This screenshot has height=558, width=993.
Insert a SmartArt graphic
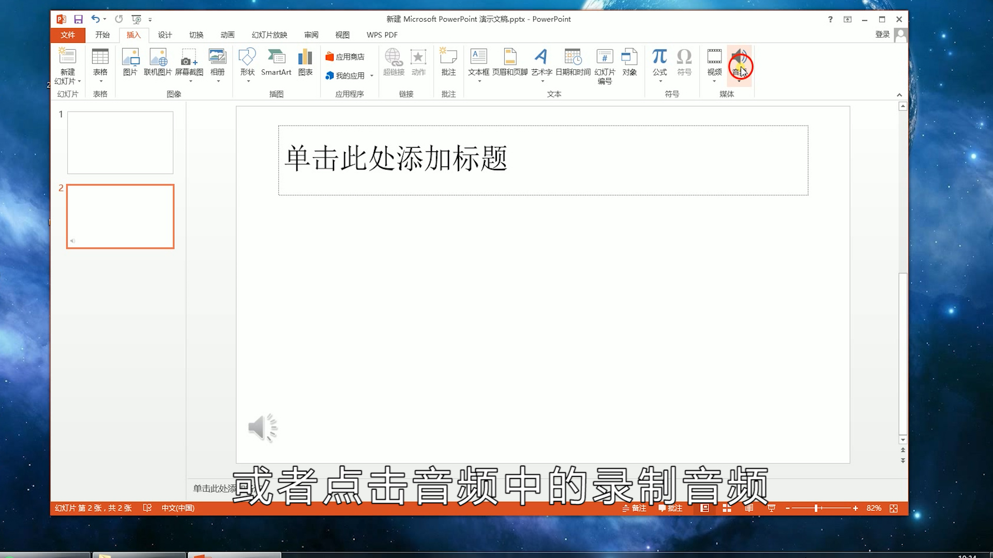276,62
